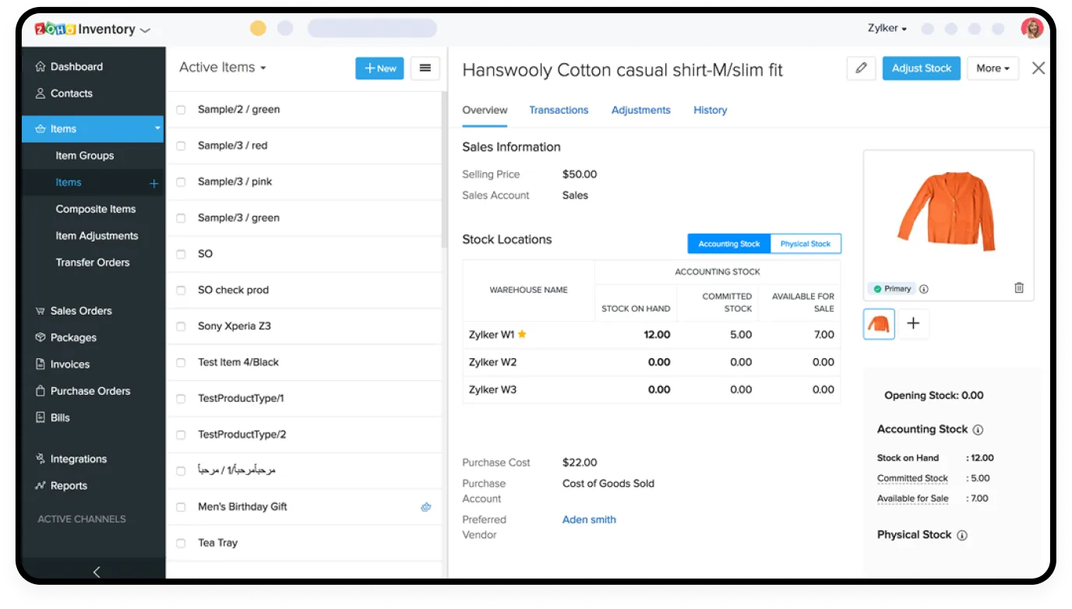Click the info icon next to Physical Stock
This screenshot has width=1072, height=609.
(962, 536)
